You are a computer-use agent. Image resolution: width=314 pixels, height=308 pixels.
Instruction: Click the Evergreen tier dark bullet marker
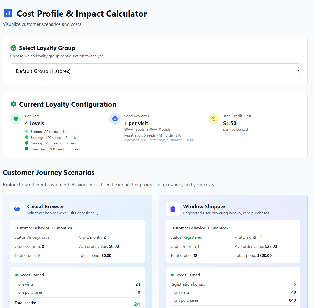(27, 149)
